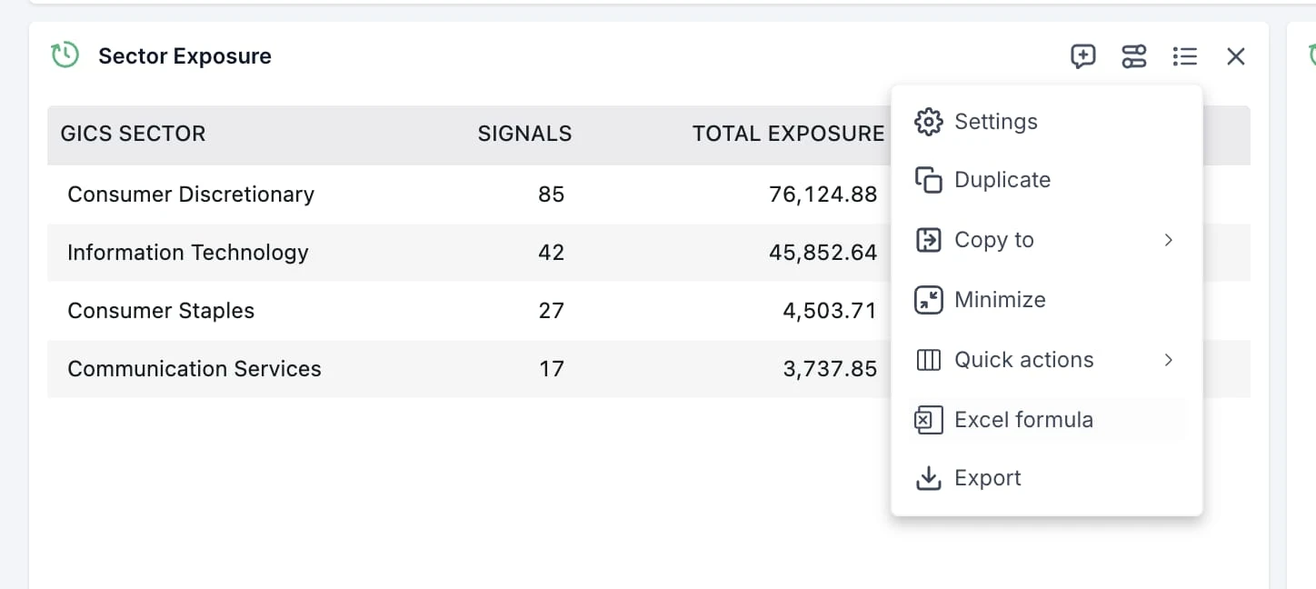The image size is (1316, 589).
Task: Select Settings from the menu
Action: (995, 121)
